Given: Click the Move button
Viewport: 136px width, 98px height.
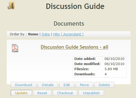Looking at the screenshot, I should tap(84, 85).
